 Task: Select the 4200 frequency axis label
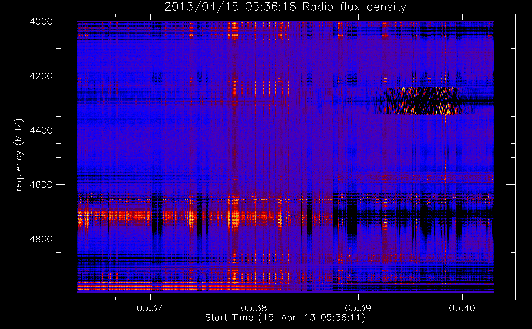(x=41, y=76)
